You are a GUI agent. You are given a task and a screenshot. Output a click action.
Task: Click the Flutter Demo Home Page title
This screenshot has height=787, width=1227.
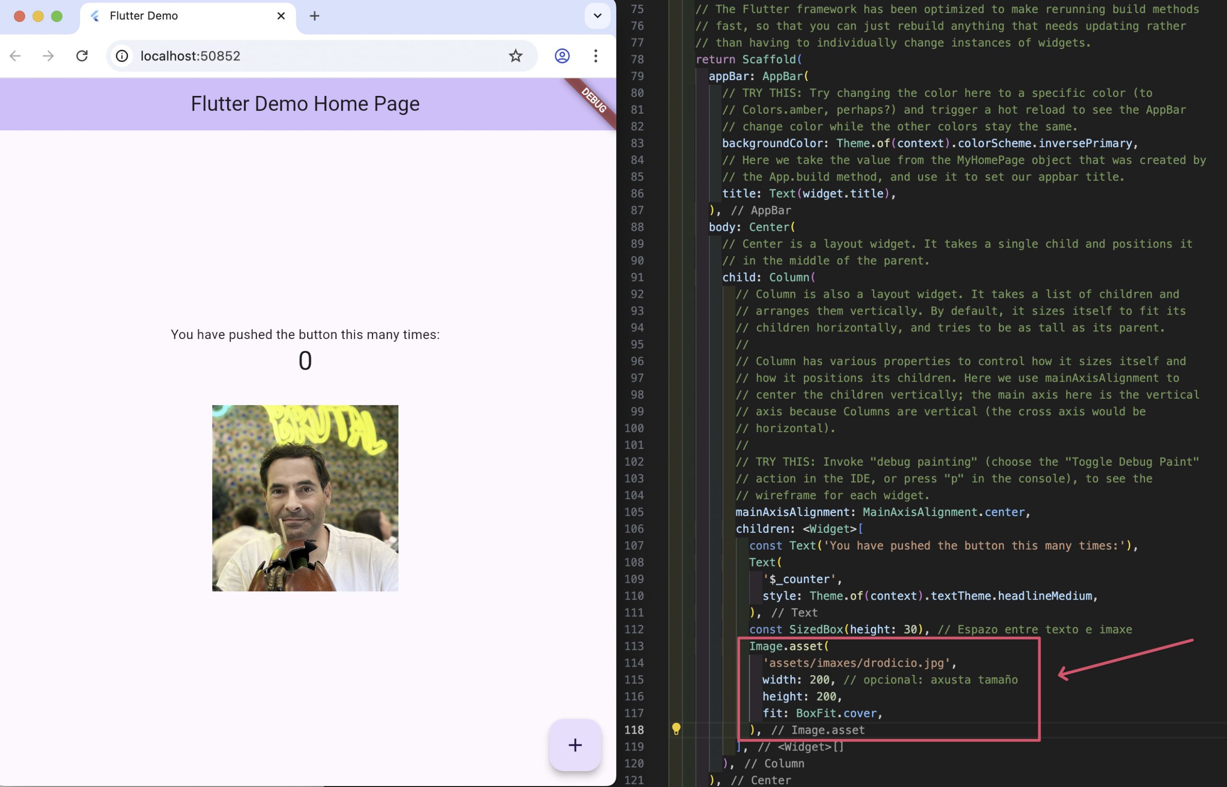[x=305, y=104]
